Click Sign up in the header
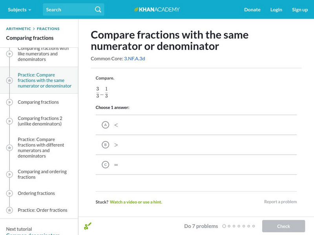This screenshot has width=314, height=235. 299,9
